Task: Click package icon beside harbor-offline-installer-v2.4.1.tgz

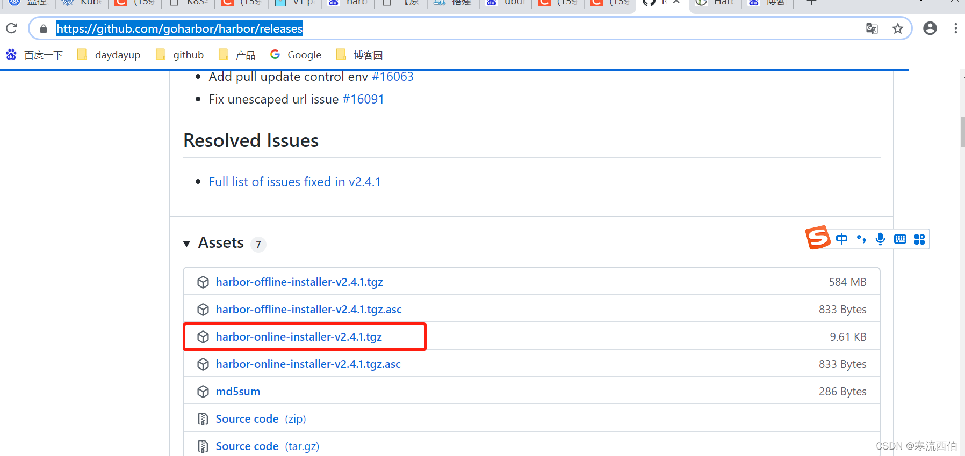Action: [x=203, y=282]
